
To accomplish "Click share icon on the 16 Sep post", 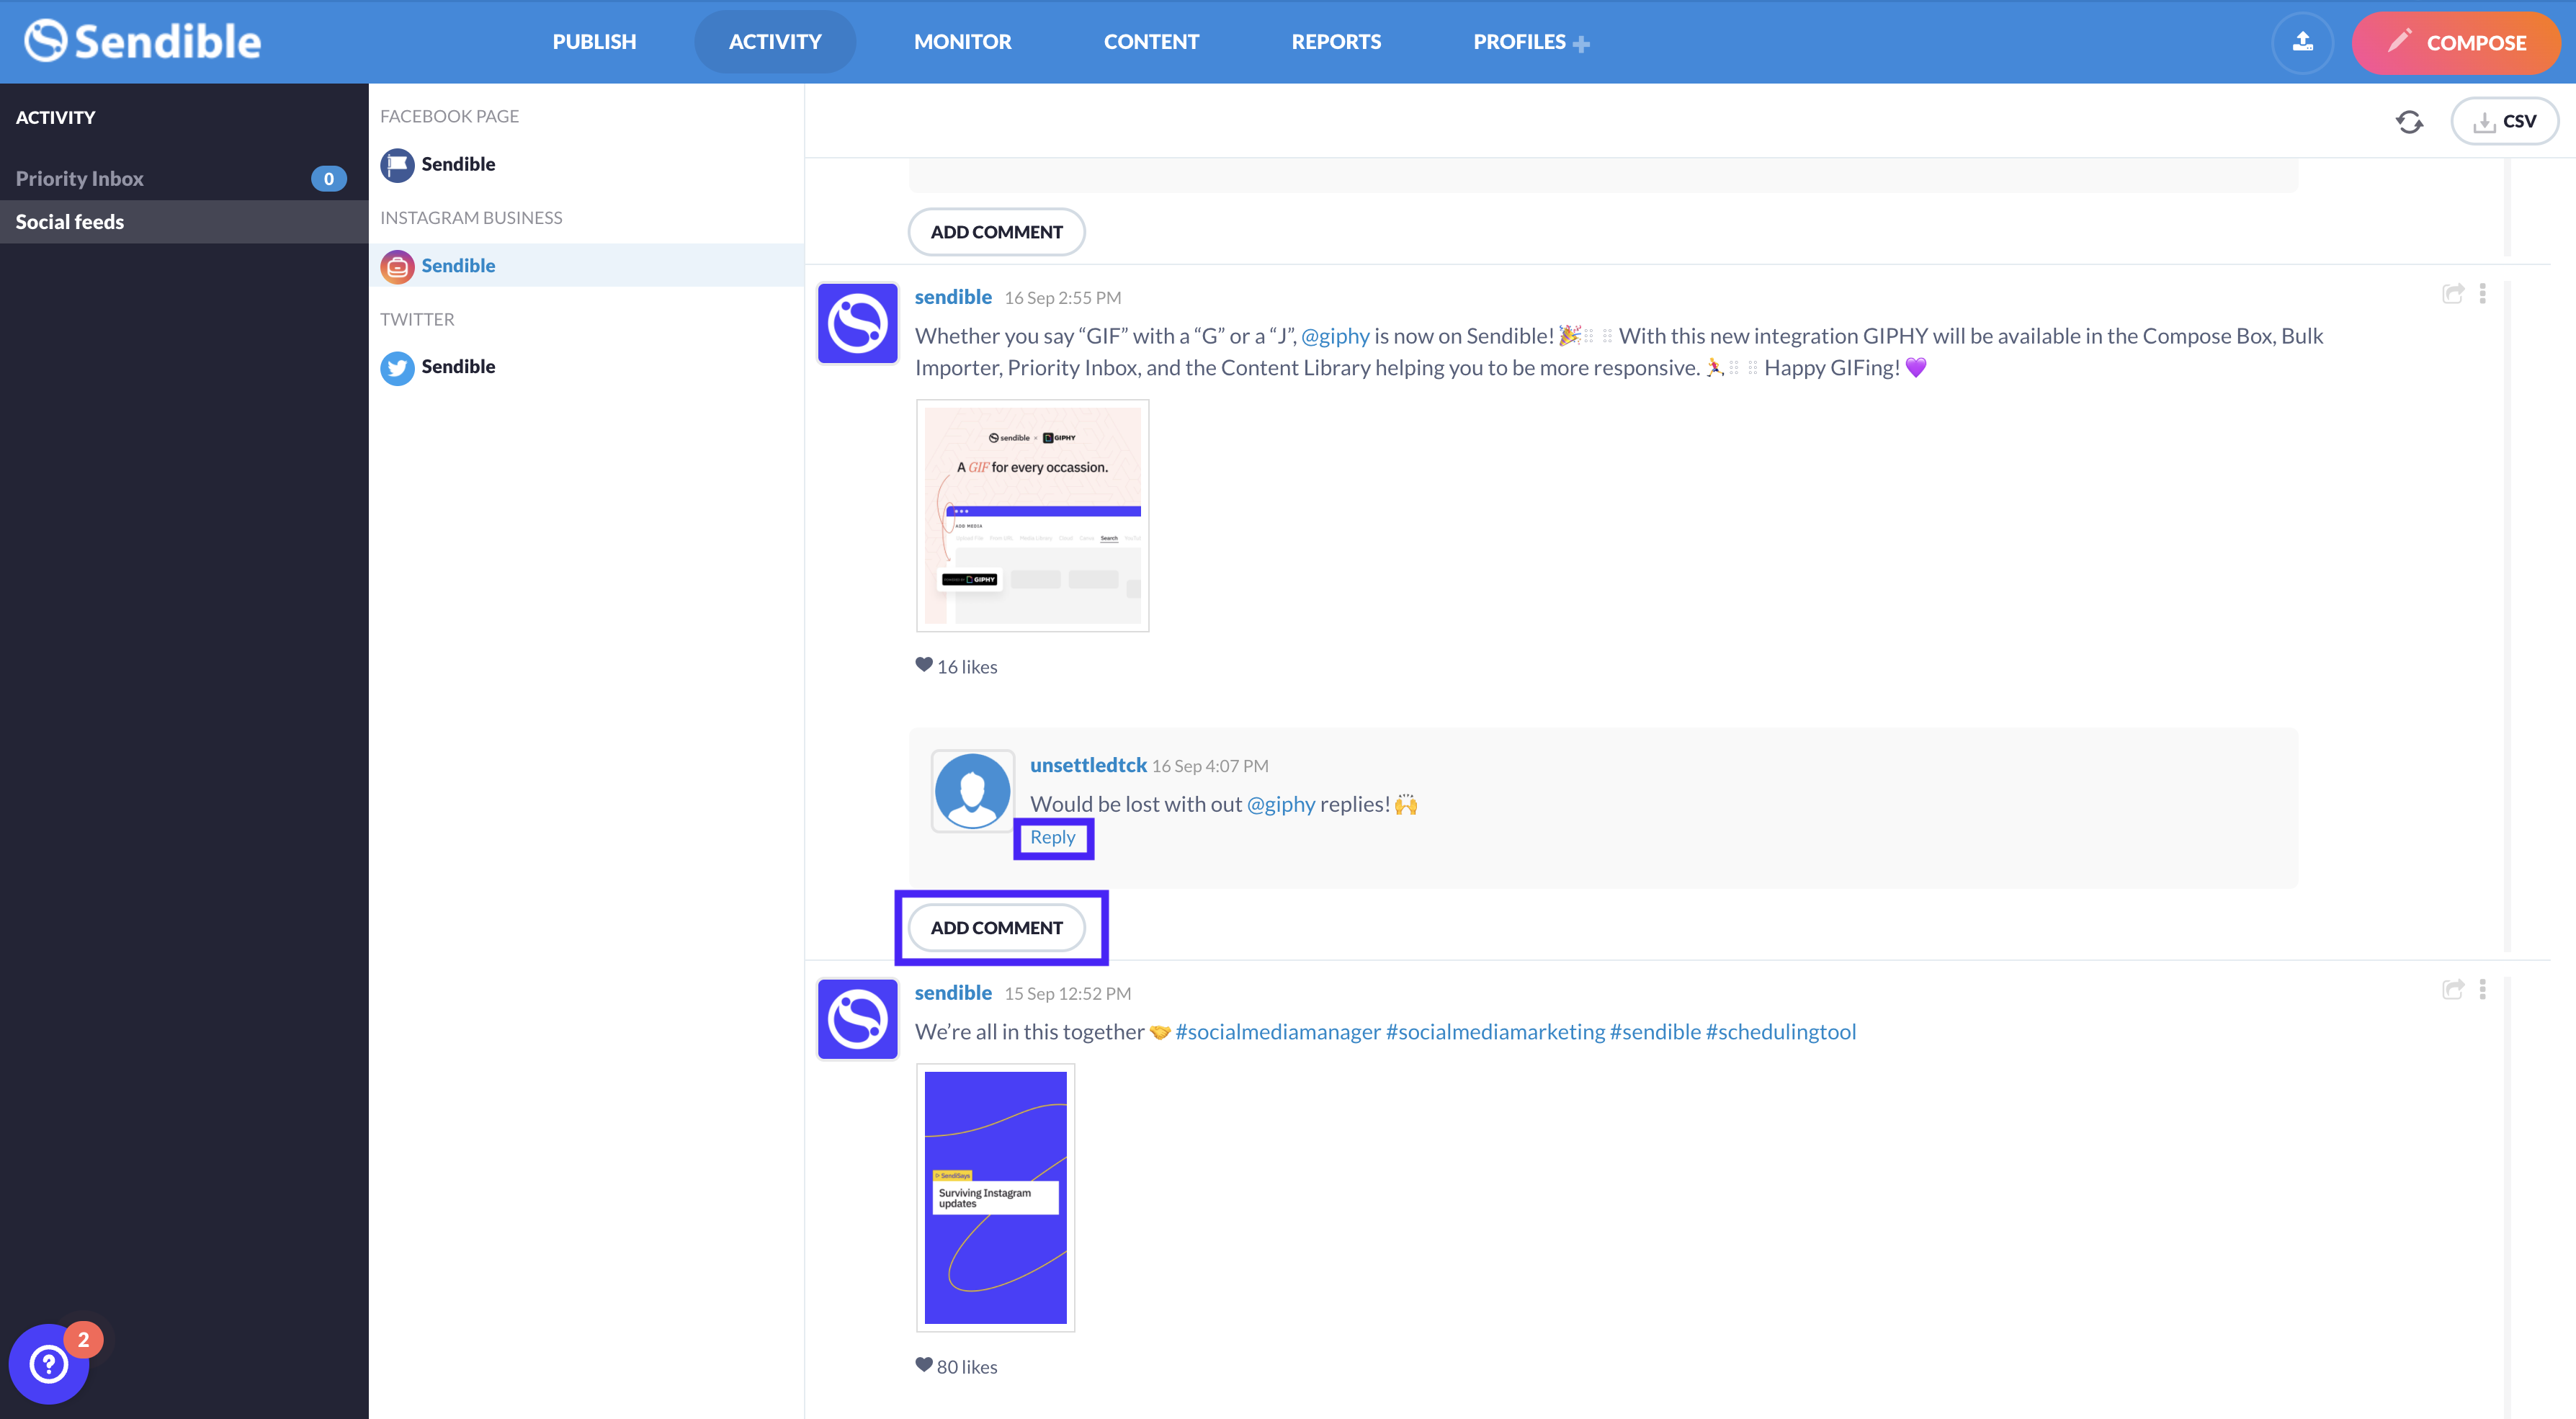I will pyautogui.click(x=2452, y=293).
